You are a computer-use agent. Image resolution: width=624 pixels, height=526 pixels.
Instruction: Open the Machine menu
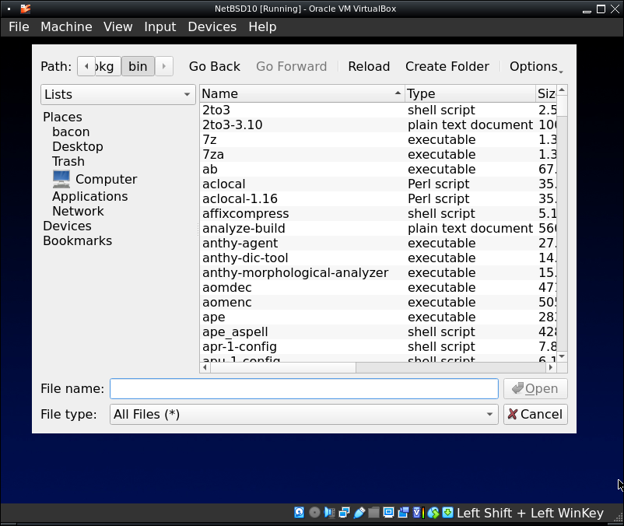(x=66, y=26)
